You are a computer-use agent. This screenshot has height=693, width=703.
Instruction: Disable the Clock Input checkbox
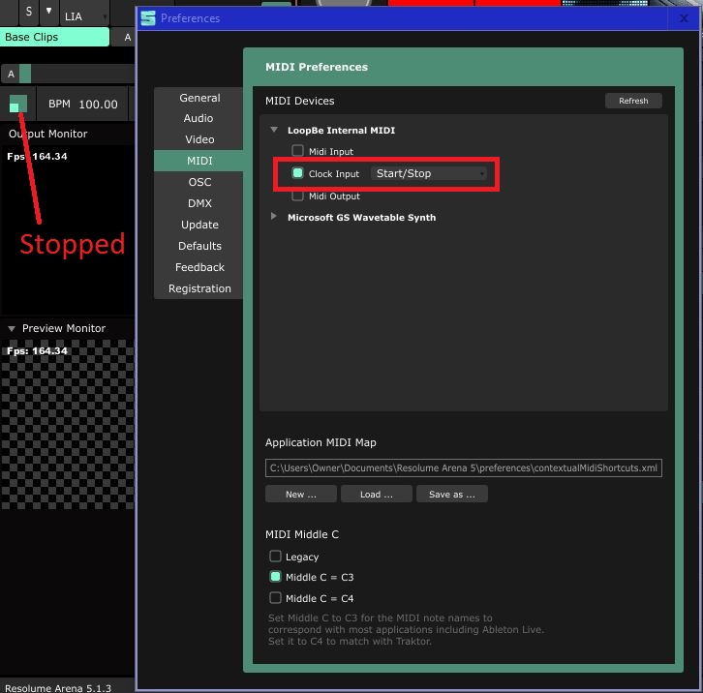pyautogui.click(x=298, y=173)
